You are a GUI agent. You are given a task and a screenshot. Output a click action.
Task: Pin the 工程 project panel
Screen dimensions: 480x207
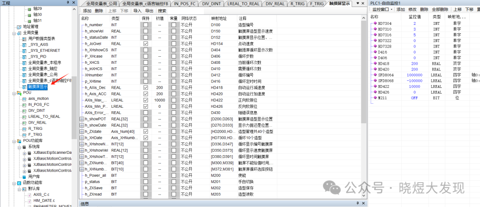68,3
